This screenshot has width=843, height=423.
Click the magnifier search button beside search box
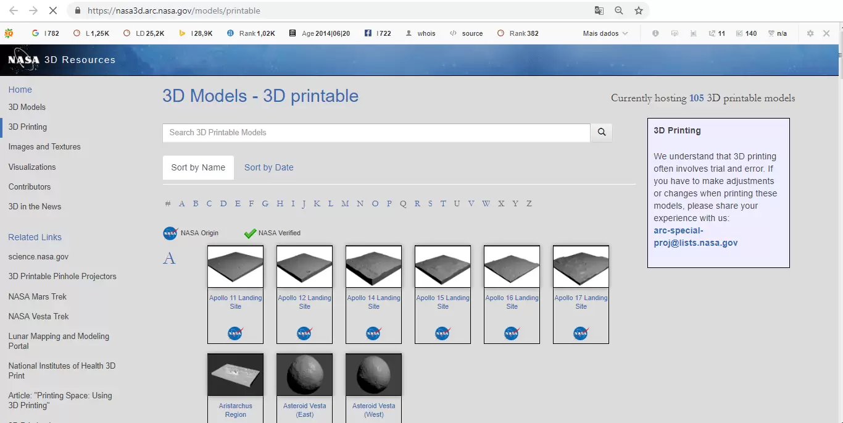[x=602, y=132]
